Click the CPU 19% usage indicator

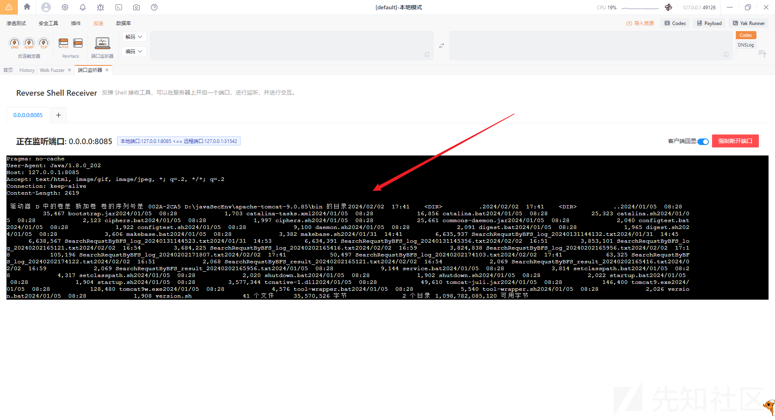[606, 7]
